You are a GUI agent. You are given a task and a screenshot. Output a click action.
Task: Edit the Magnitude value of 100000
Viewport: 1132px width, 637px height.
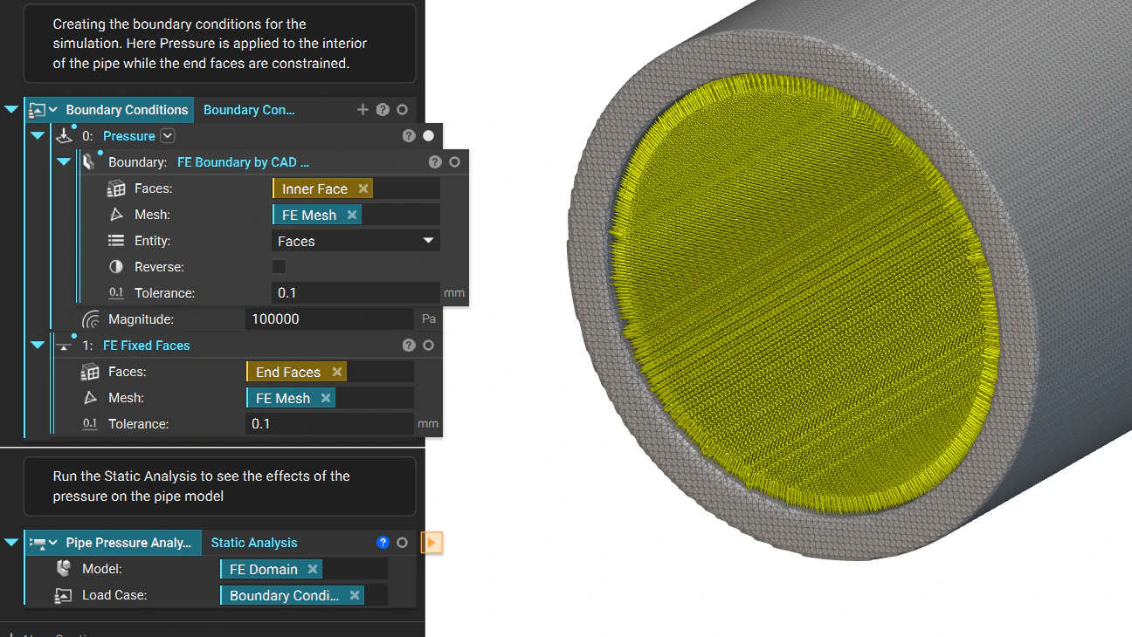(330, 318)
